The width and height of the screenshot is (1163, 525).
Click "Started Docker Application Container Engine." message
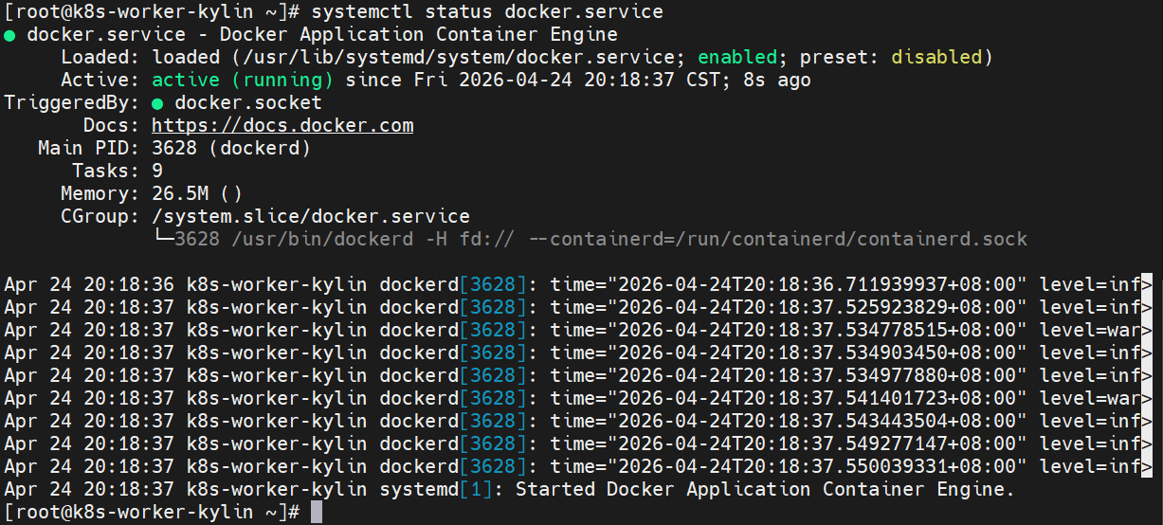click(x=764, y=489)
